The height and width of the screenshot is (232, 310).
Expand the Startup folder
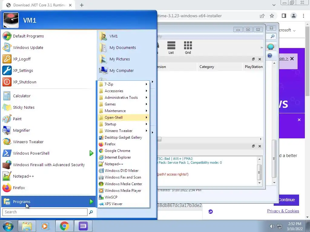pos(124,124)
